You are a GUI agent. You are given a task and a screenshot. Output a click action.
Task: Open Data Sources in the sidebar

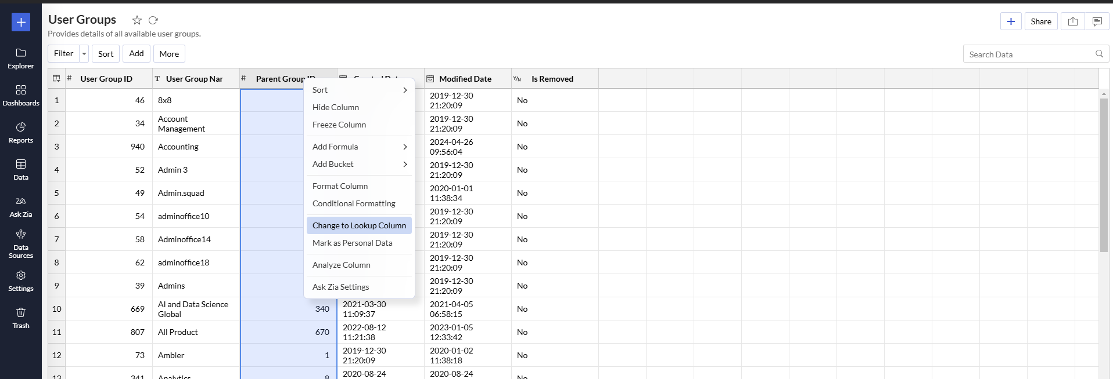click(21, 243)
